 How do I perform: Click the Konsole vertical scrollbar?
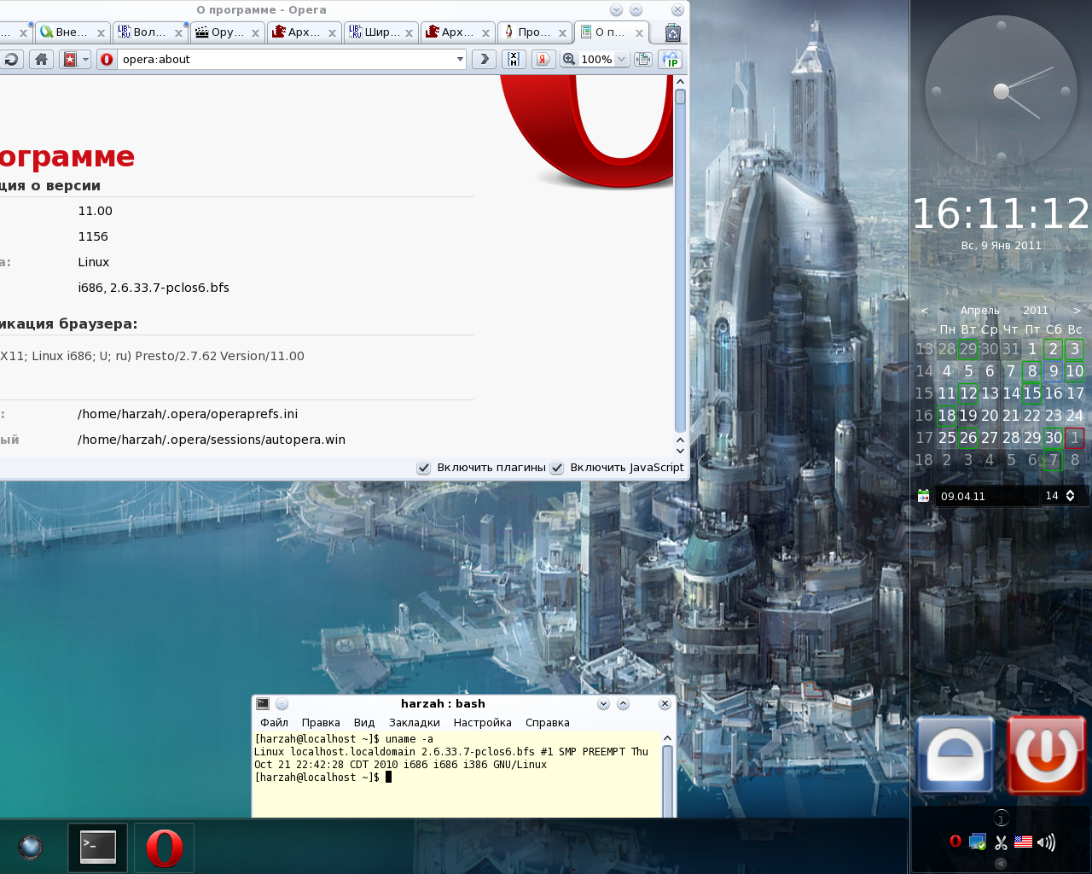667,774
